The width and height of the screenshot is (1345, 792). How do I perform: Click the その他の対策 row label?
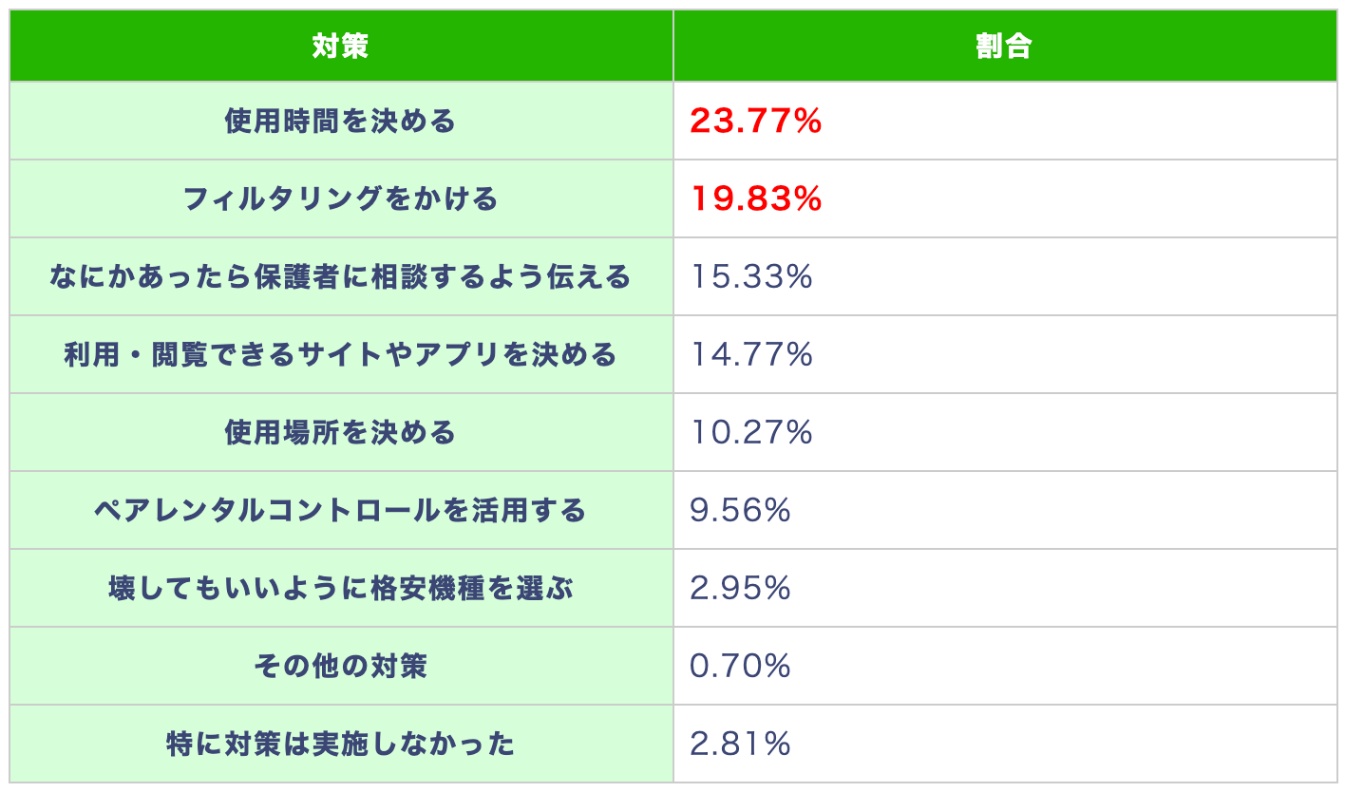(x=340, y=667)
